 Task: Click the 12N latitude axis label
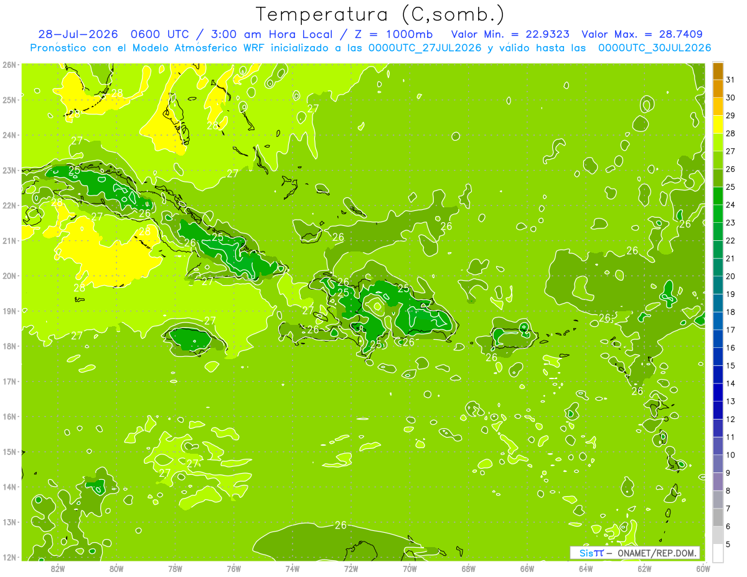point(9,557)
